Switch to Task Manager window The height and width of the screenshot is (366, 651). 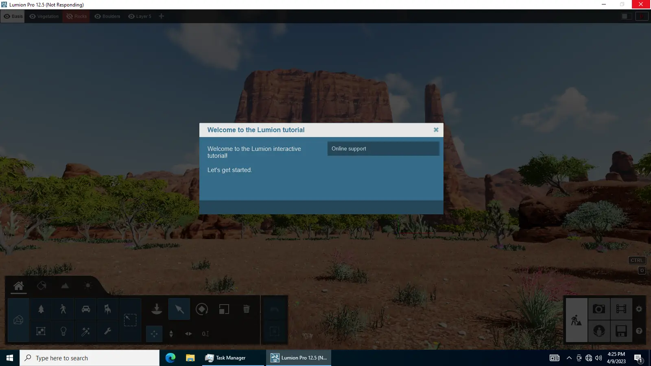pos(233,358)
